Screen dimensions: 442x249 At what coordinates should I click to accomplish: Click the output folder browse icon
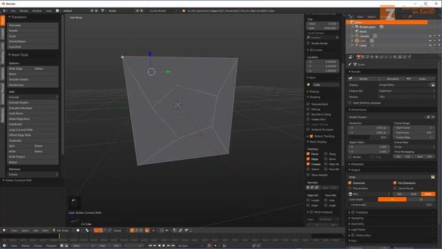point(433,177)
